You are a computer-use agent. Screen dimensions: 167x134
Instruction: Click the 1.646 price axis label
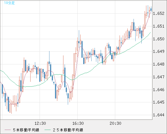(x=159, y=90)
